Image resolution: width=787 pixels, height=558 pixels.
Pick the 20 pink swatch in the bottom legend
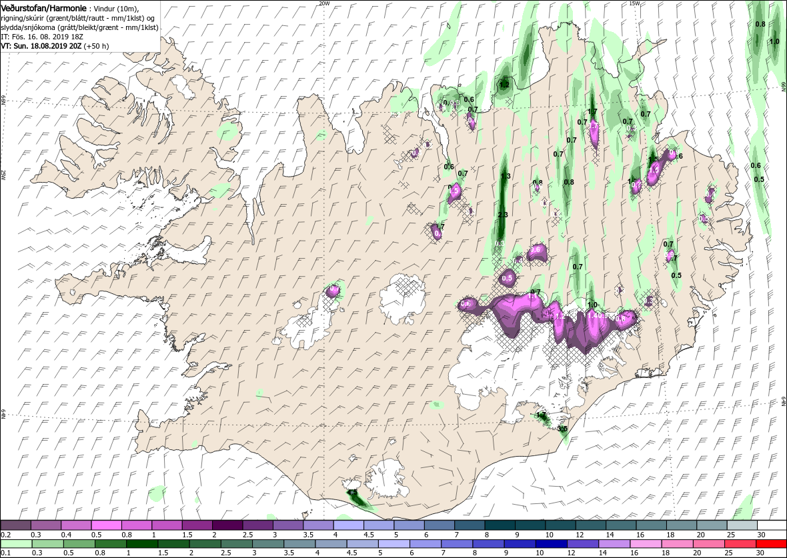pyautogui.click(x=708, y=545)
